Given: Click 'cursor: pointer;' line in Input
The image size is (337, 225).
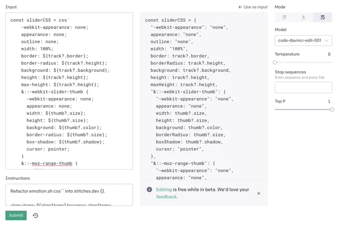Looking at the screenshot, I should (x=48, y=149).
